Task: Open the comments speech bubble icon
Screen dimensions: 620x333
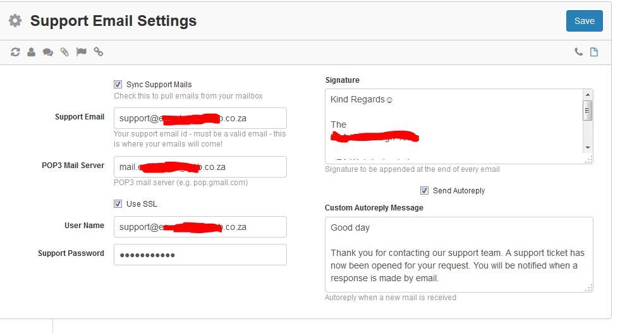Action: point(48,52)
